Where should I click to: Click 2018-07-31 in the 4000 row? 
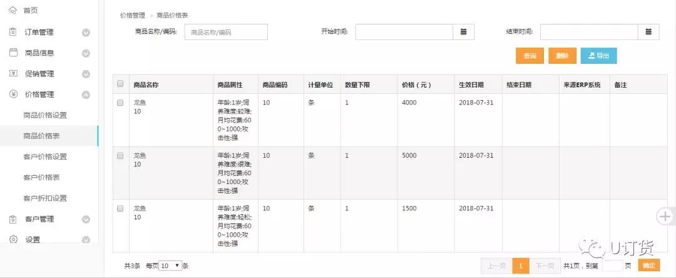(476, 103)
